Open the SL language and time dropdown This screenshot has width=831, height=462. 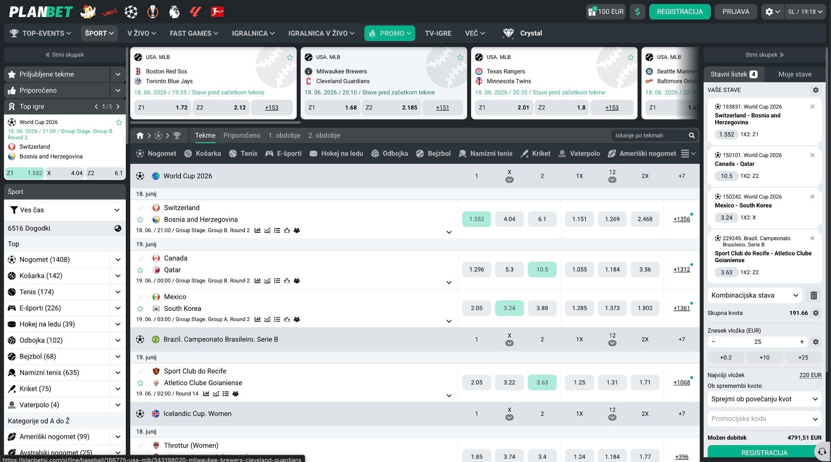click(805, 12)
